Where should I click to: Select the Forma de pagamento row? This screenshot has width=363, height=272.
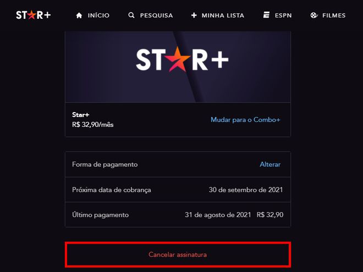pyautogui.click(x=178, y=164)
